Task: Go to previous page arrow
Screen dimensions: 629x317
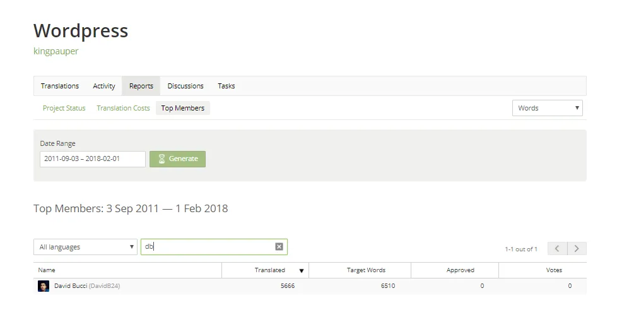Action: click(x=557, y=248)
